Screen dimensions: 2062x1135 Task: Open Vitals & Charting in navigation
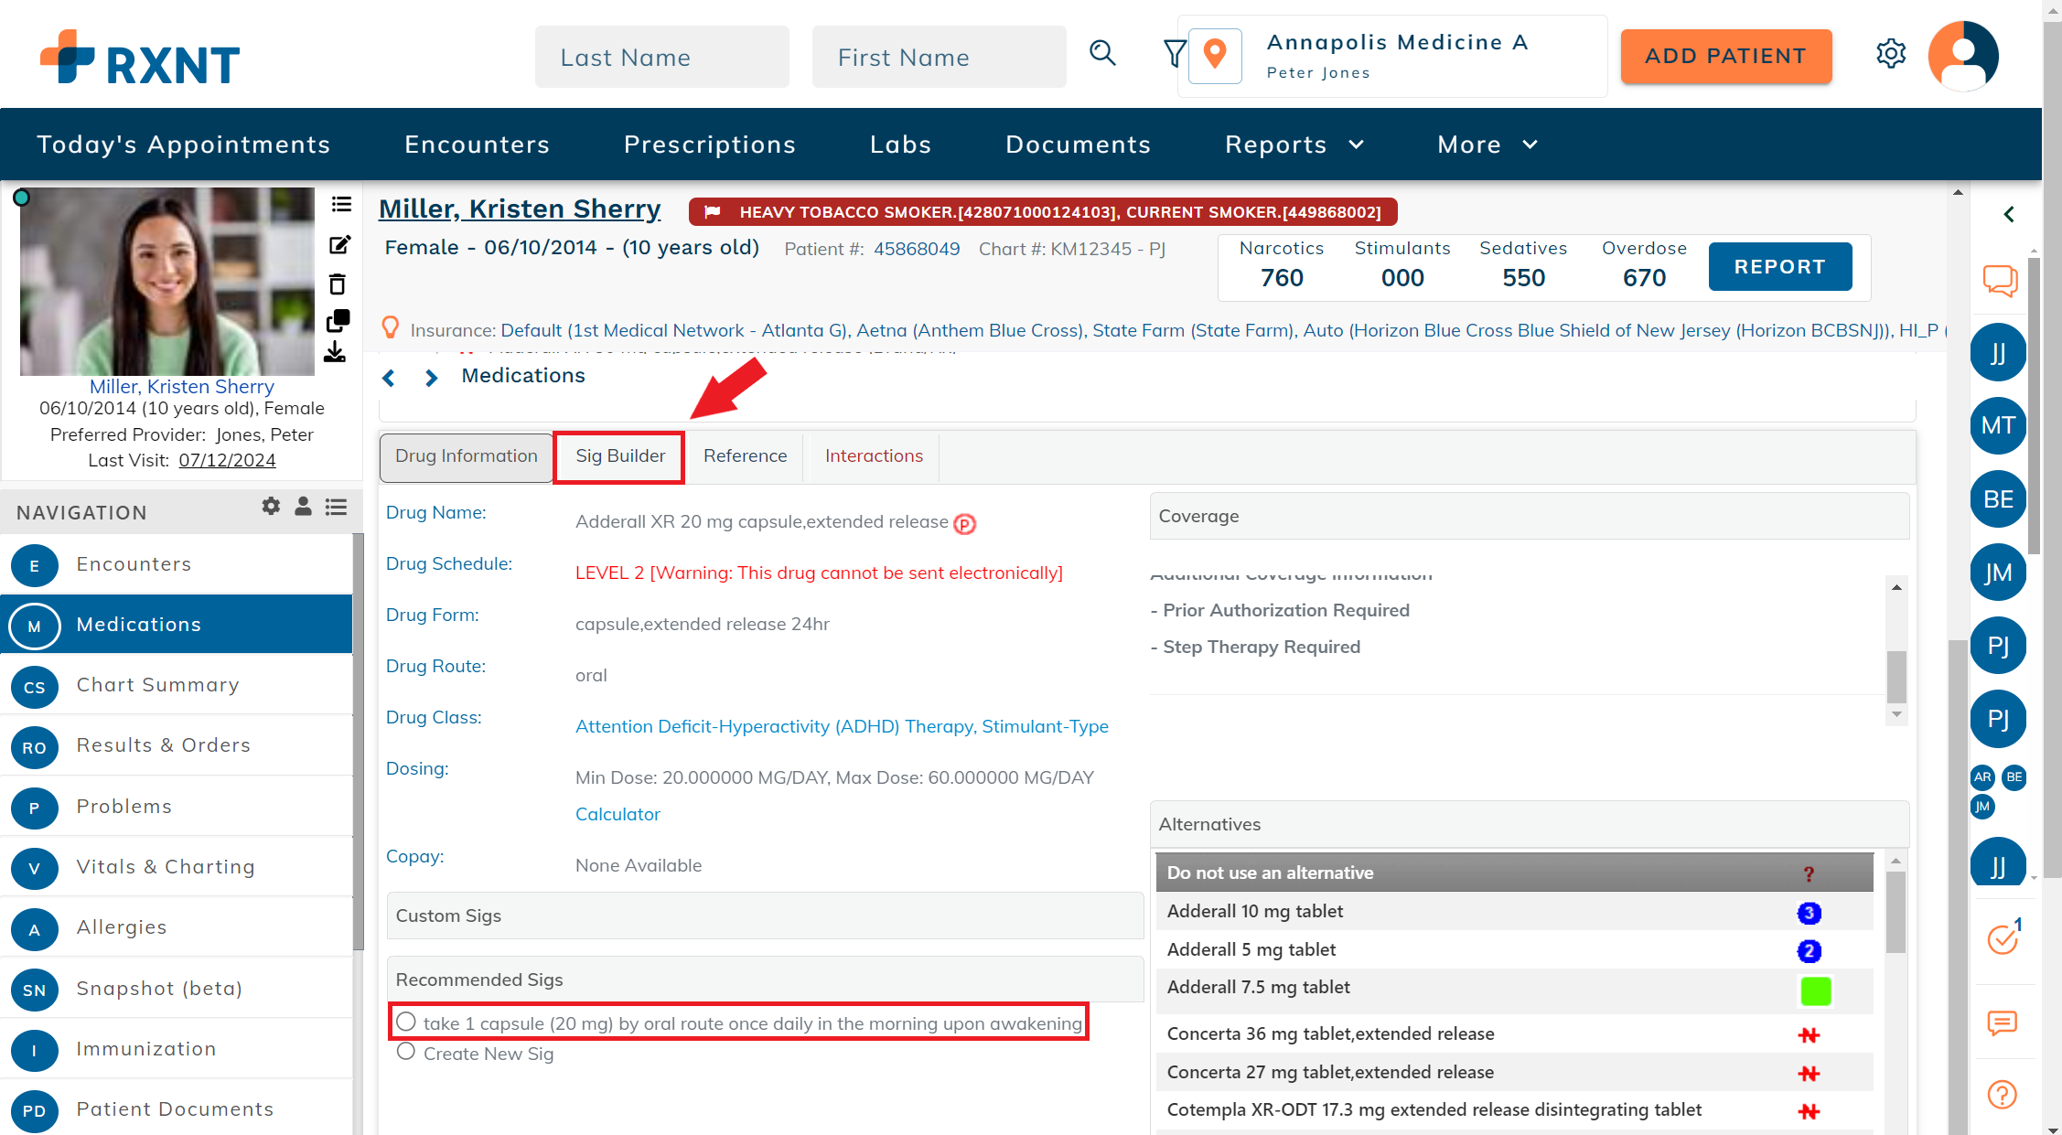tap(177, 867)
